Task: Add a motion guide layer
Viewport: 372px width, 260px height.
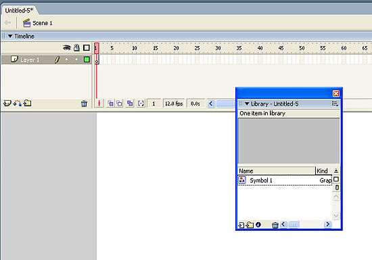Action: point(18,104)
